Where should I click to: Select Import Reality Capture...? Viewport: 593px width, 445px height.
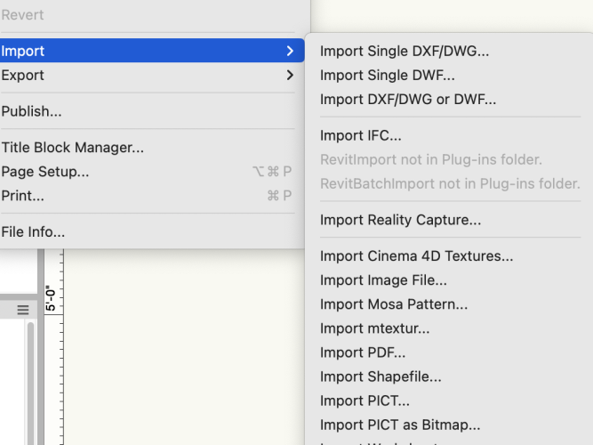click(x=400, y=220)
